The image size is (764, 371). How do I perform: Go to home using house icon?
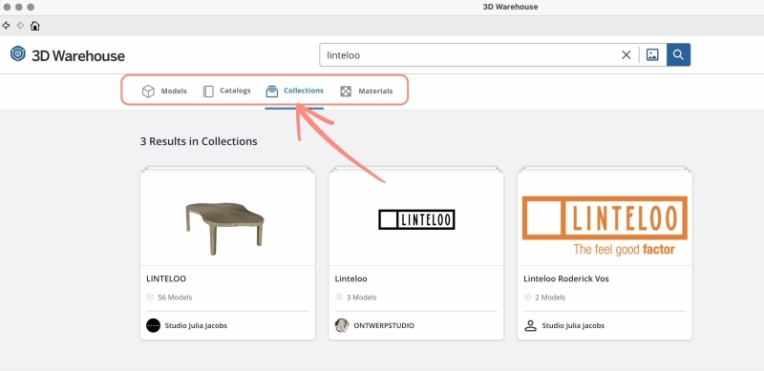click(x=35, y=26)
